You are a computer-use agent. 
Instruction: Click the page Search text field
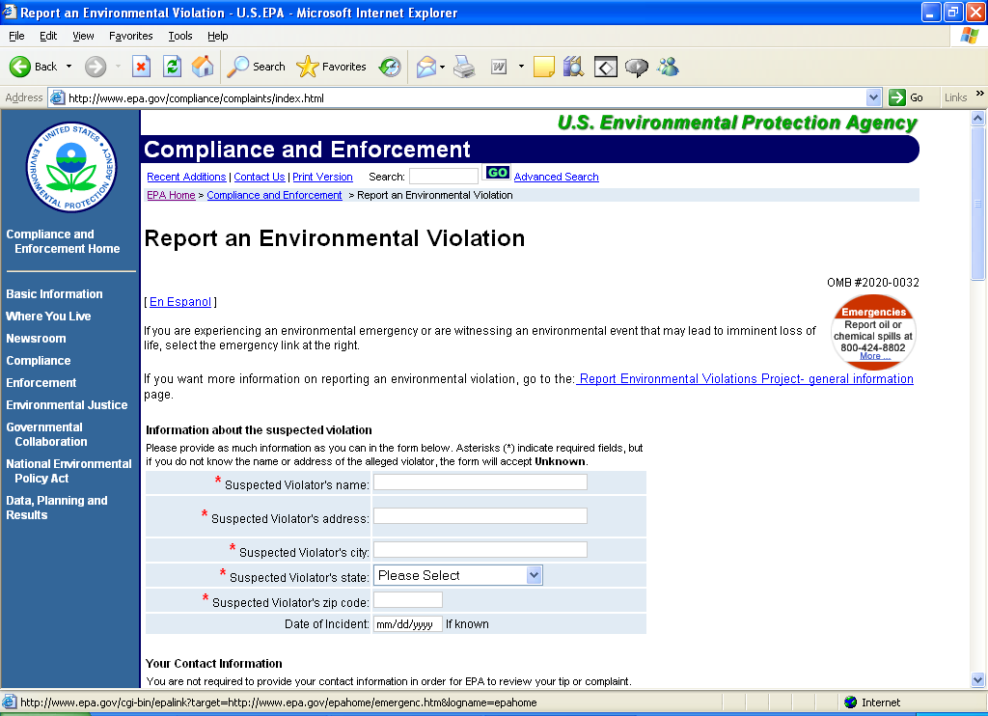(x=444, y=177)
